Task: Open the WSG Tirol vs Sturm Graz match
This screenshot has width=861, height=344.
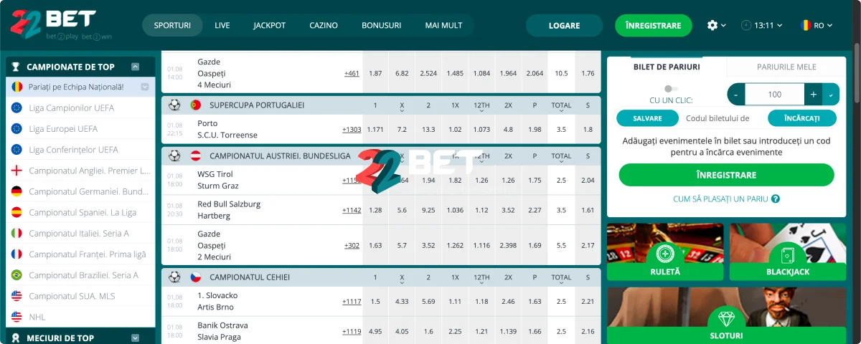Action: (x=218, y=180)
